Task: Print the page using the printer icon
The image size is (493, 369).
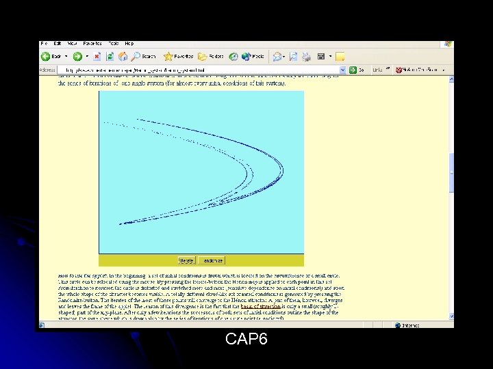Action: [x=306, y=57]
